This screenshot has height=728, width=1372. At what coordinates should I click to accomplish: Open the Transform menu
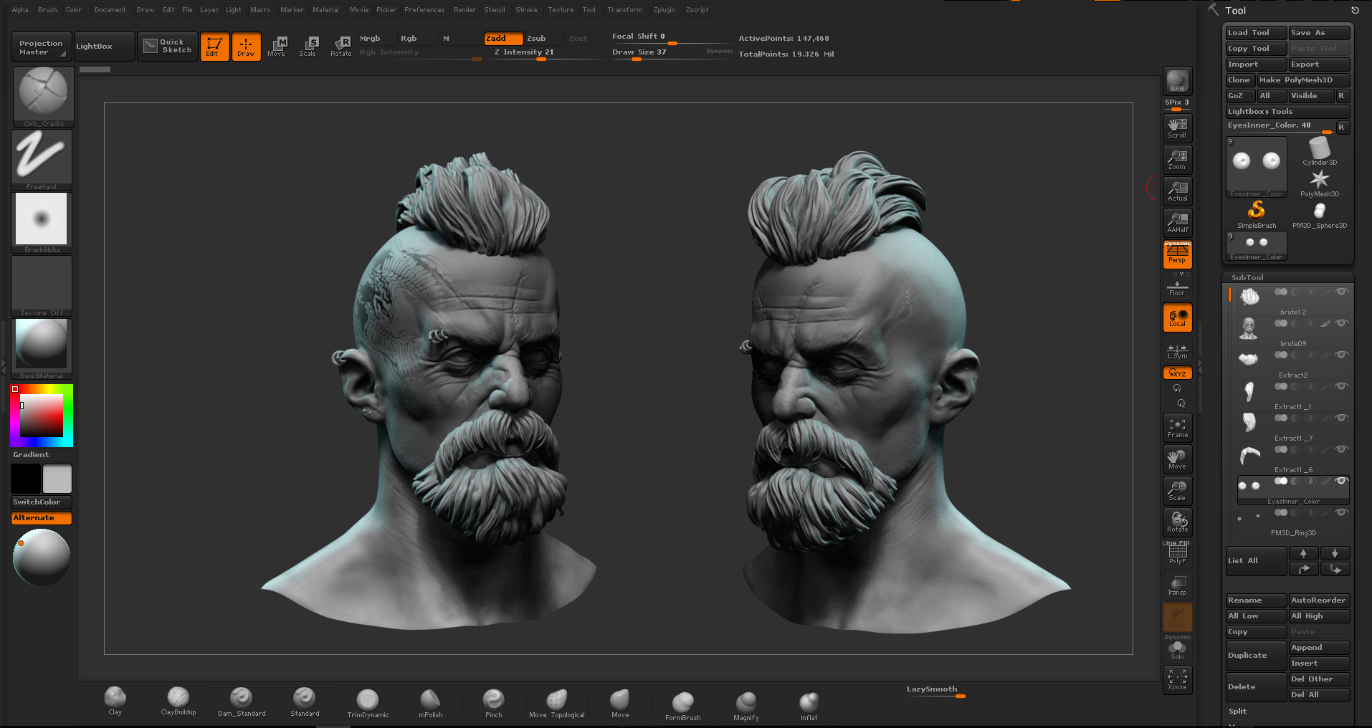click(624, 10)
